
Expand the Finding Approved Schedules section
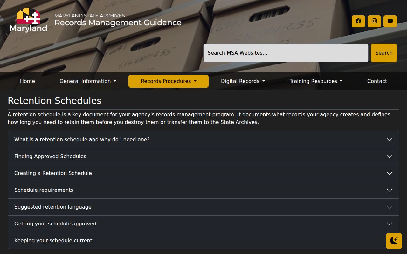[203, 157]
